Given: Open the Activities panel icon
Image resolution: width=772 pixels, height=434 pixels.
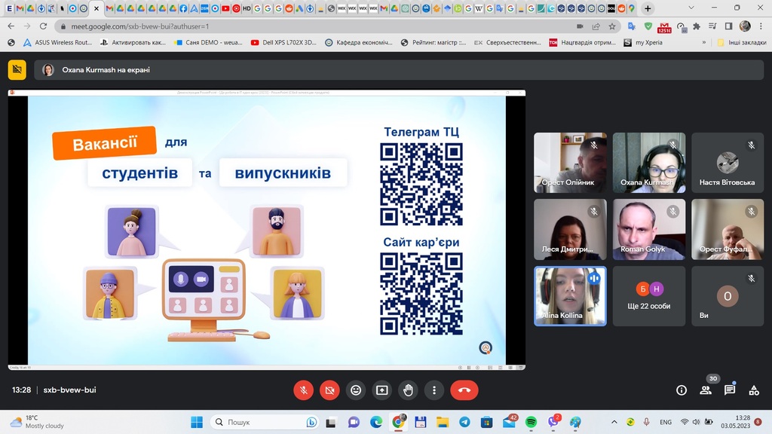Looking at the screenshot, I should [754, 390].
